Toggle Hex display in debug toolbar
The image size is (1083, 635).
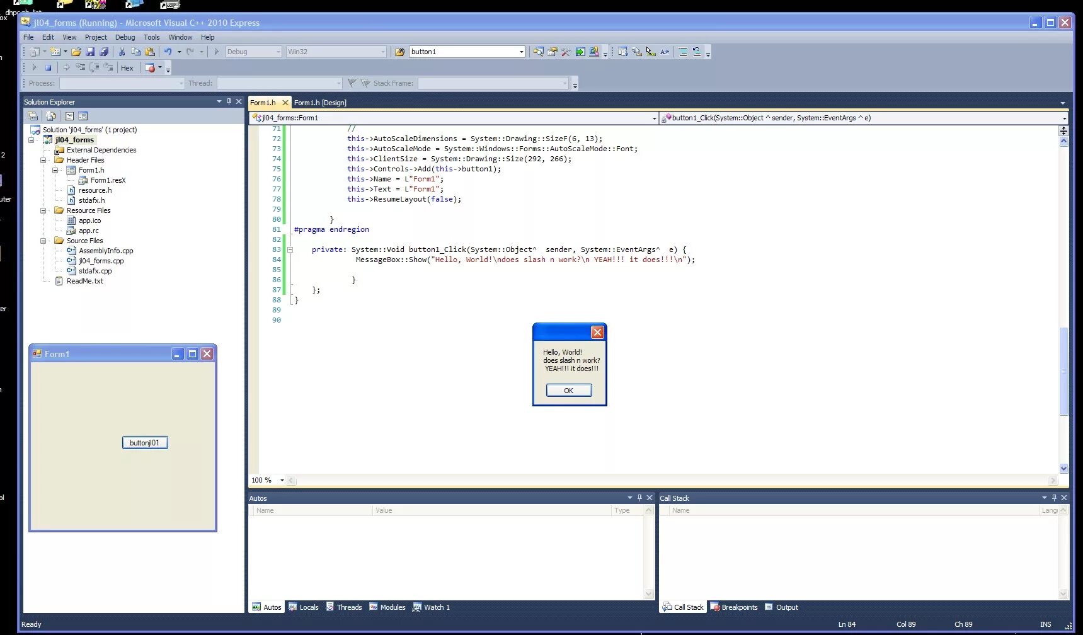(127, 68)
